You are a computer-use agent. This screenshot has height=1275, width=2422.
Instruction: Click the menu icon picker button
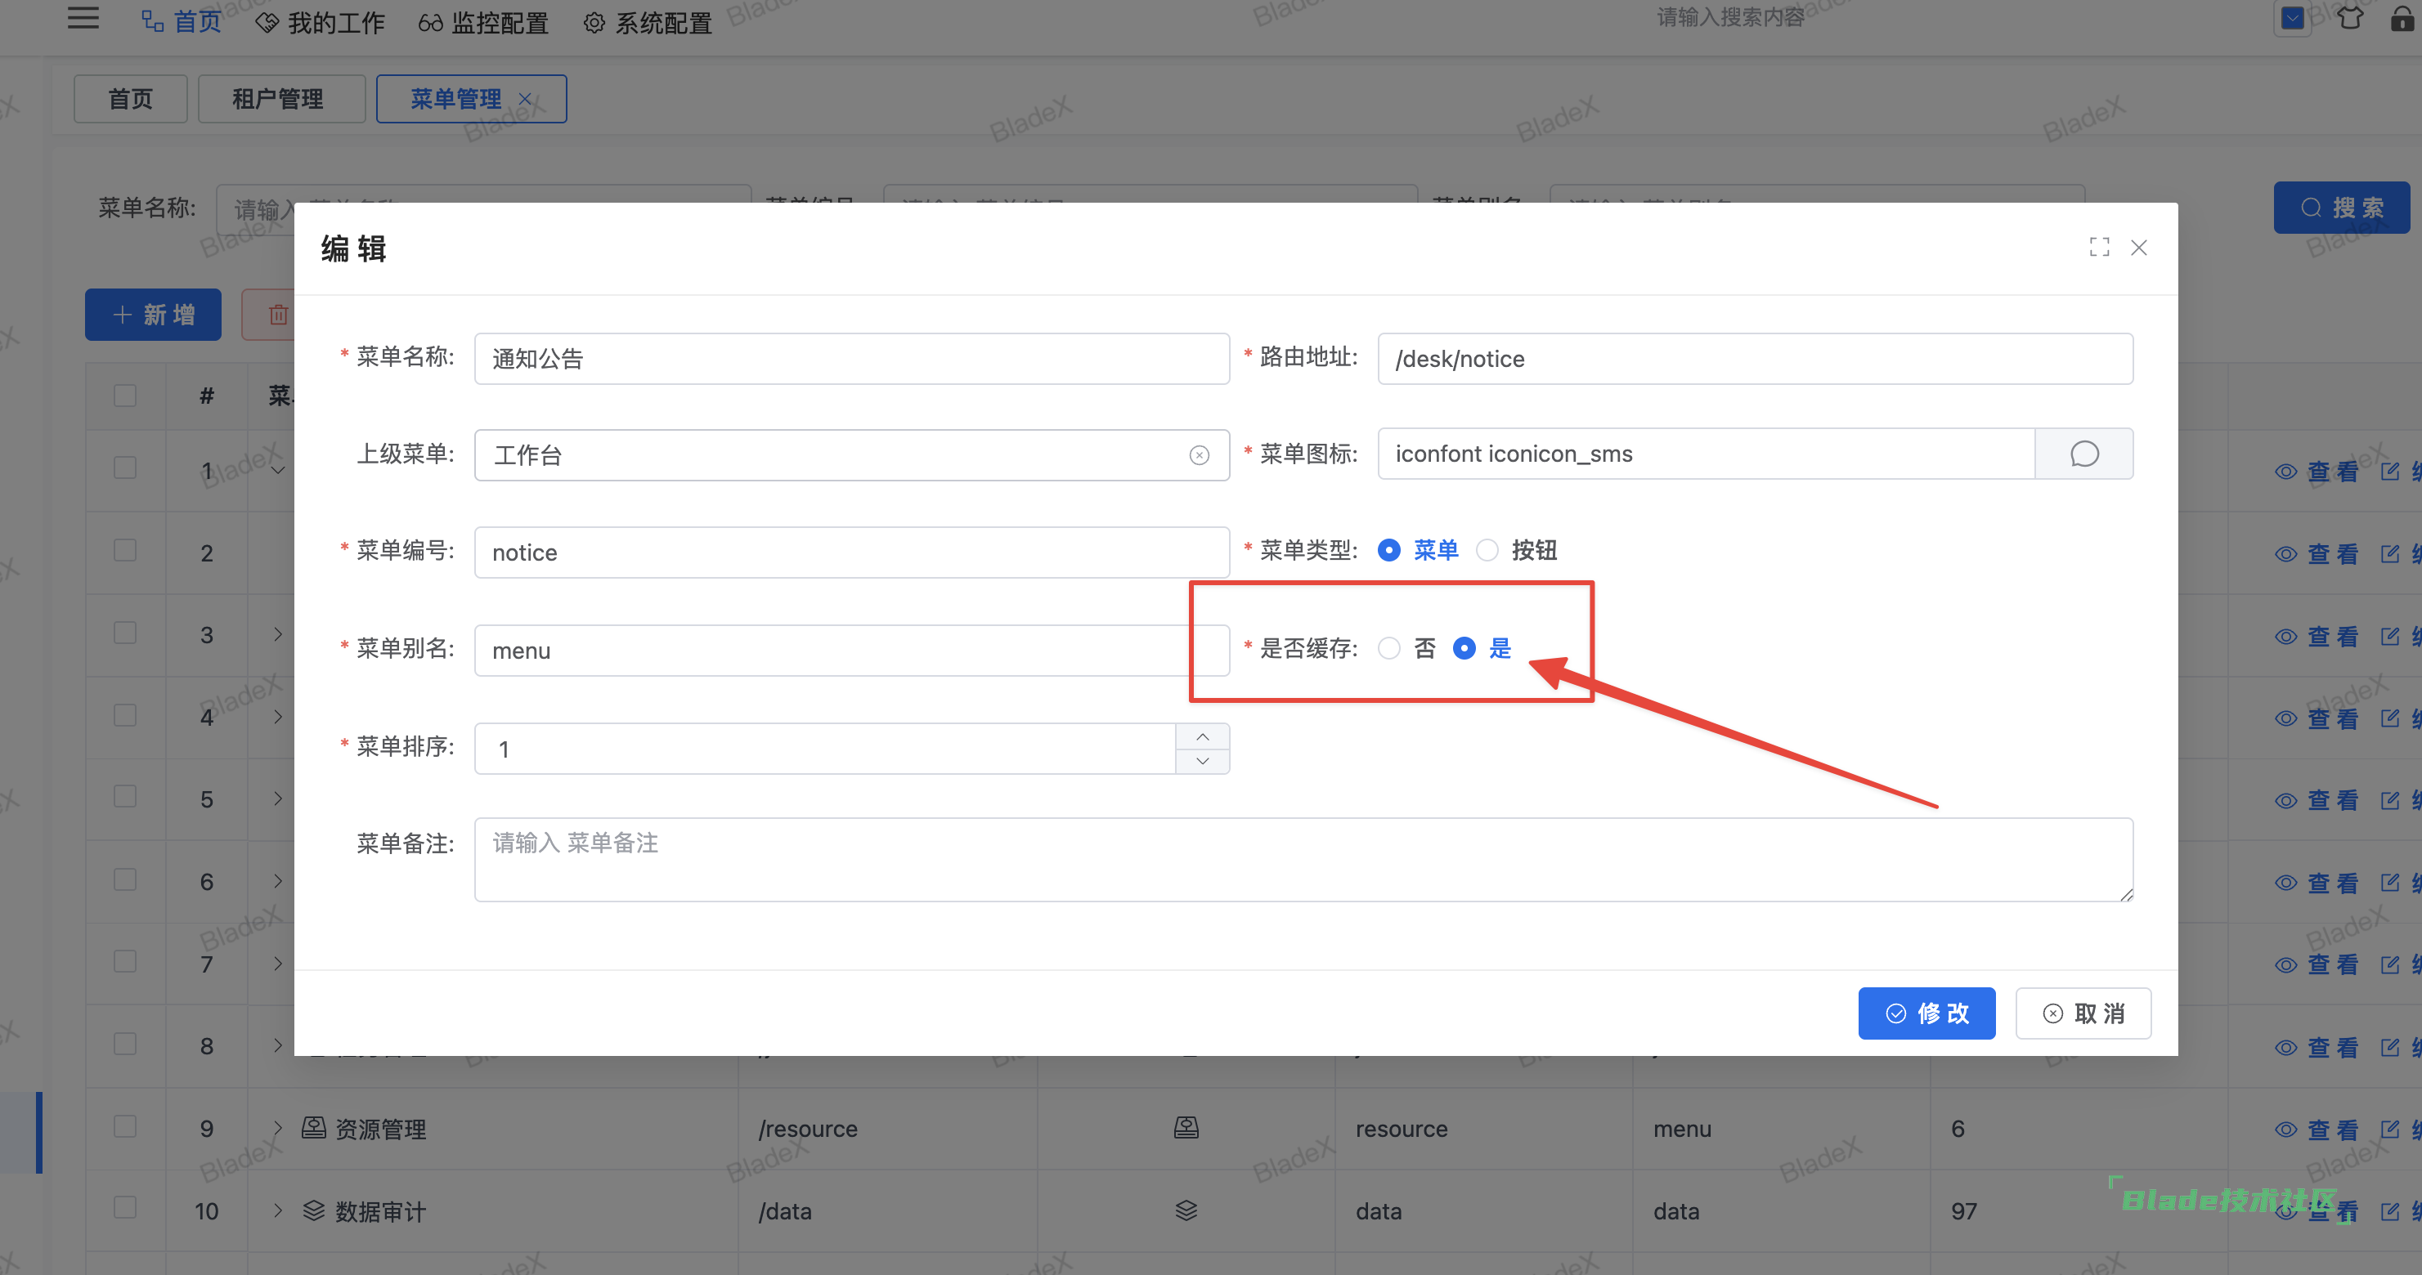click(x=2083, y=454)
